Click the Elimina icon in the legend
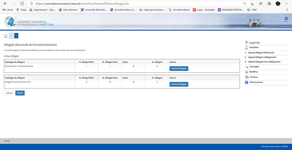292x150 pixels. pyautogui.click(x=246, y=77)
